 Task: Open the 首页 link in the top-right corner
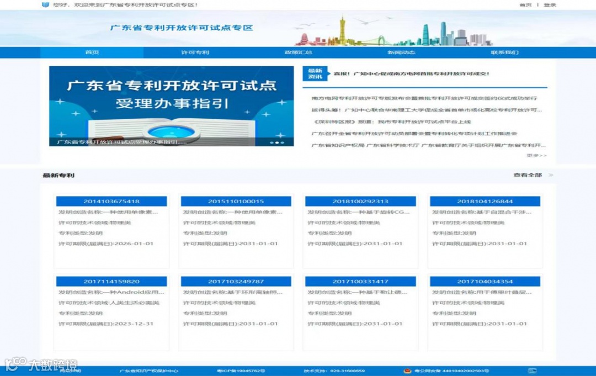525,5
